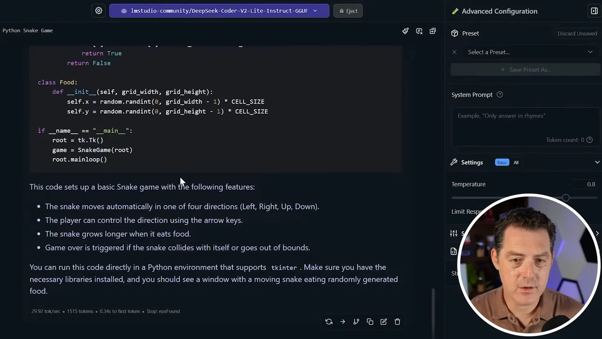Regenerate the assistant response

point(329,322)
